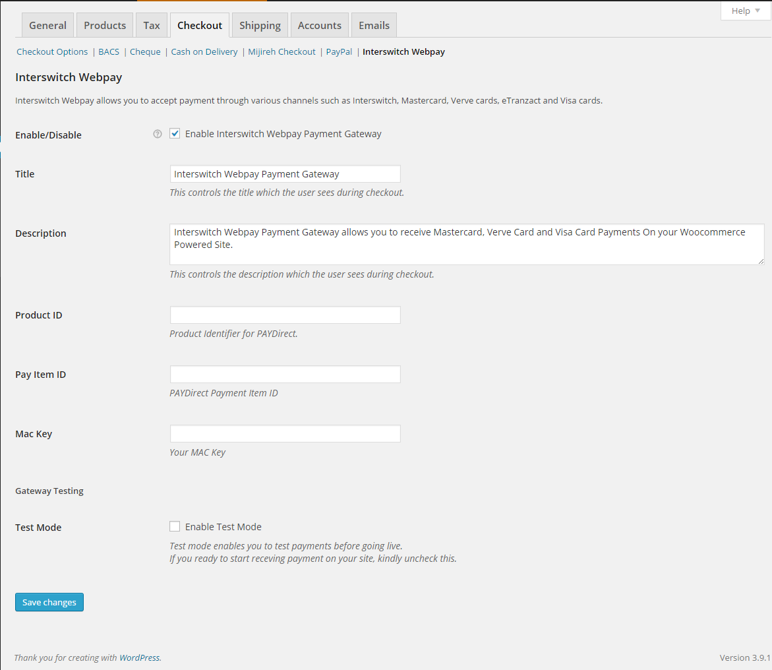Screen dimensions: 772x670
Task: Open the Products tab
Action: point(105,26)
